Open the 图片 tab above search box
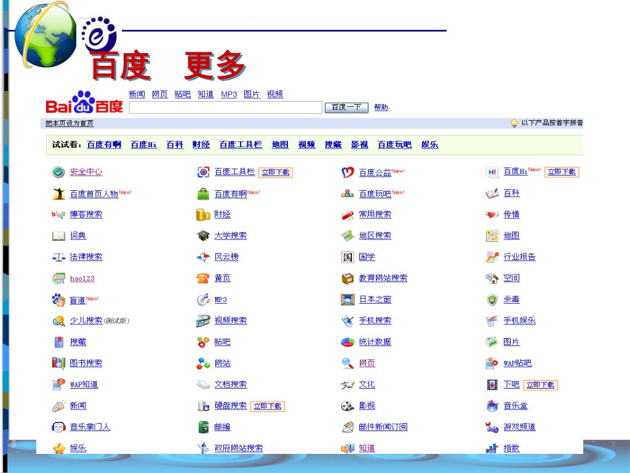This screenshot has height=473, width=630. point(252,94)
